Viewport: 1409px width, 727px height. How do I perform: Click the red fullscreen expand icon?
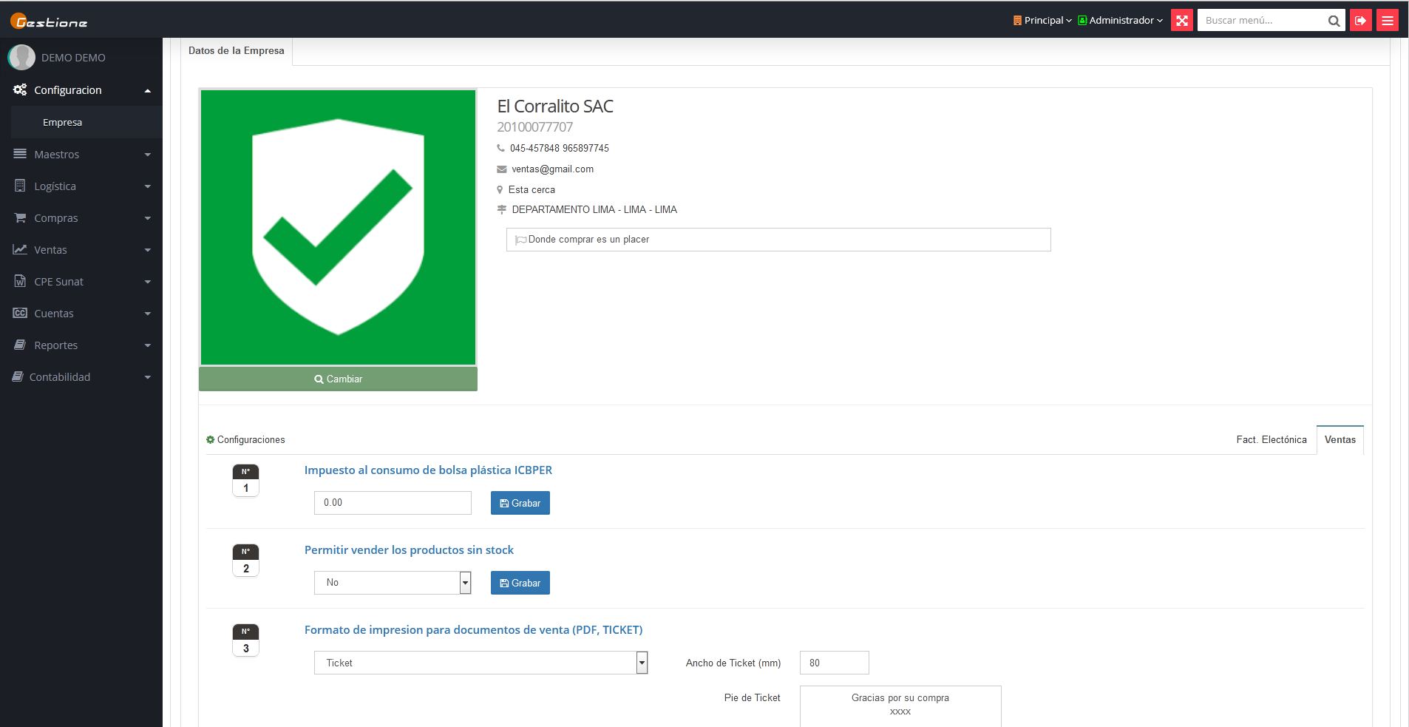coord(1182,20)
